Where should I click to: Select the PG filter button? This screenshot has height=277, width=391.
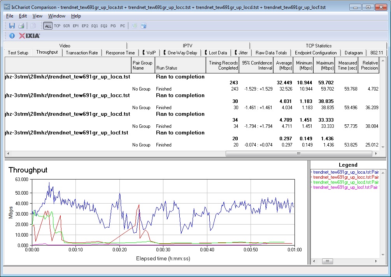click(113, 26)
